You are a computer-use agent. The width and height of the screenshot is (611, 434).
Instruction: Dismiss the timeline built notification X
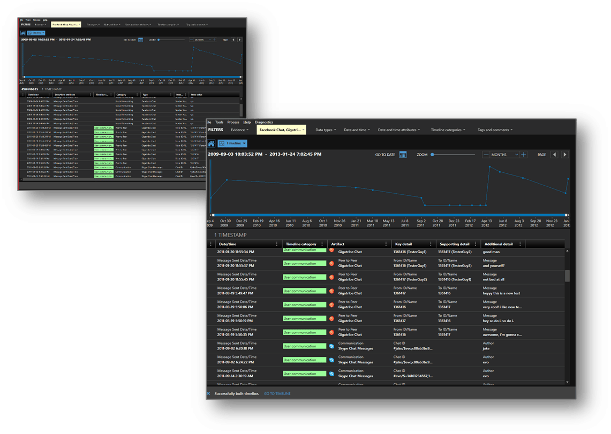point(208,393)
